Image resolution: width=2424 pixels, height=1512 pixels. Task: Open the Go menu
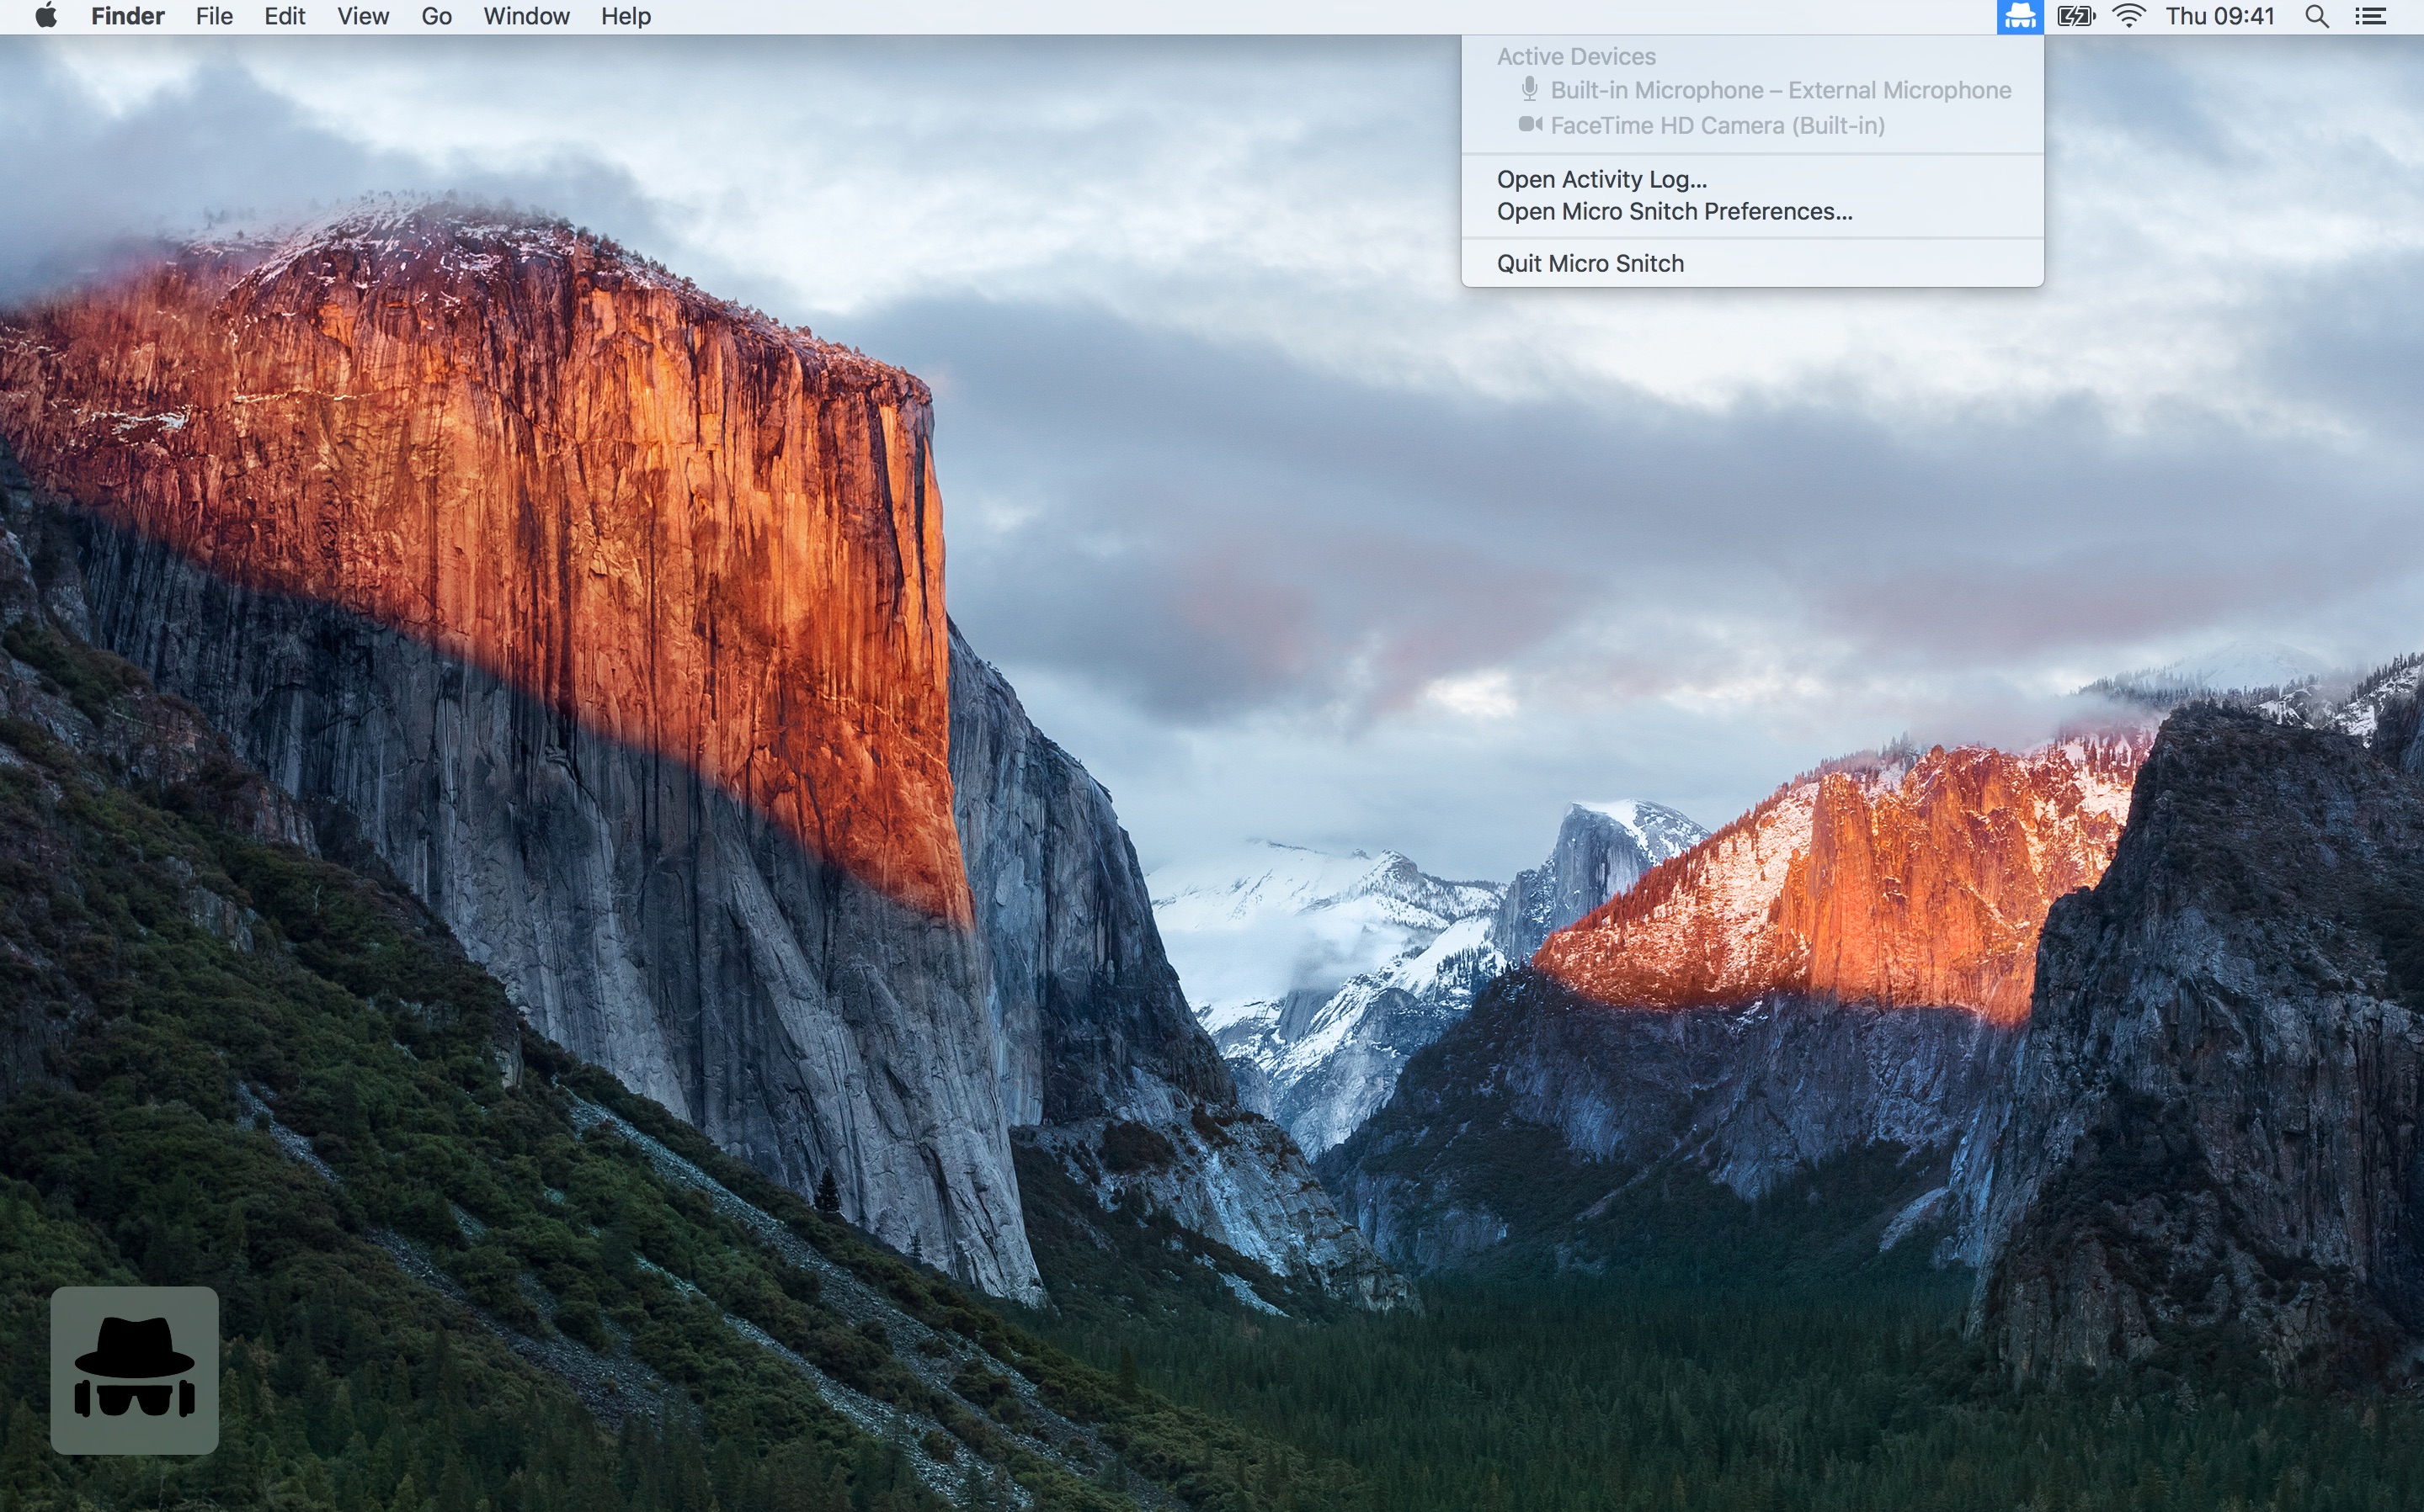click(436, 16)
